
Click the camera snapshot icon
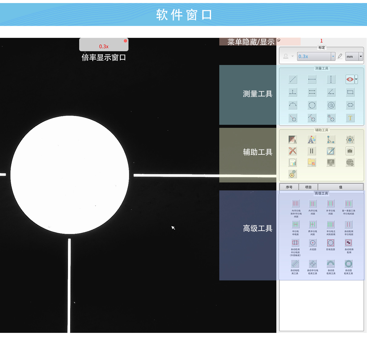350,151
